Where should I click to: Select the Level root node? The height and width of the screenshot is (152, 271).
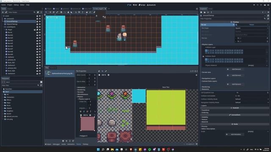click(7, 16)
